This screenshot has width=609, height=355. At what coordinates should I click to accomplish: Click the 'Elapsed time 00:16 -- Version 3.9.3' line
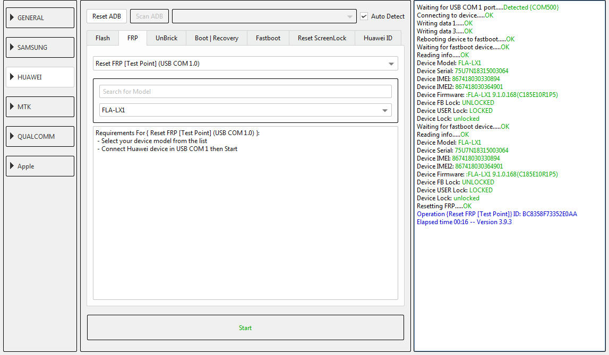464,222
